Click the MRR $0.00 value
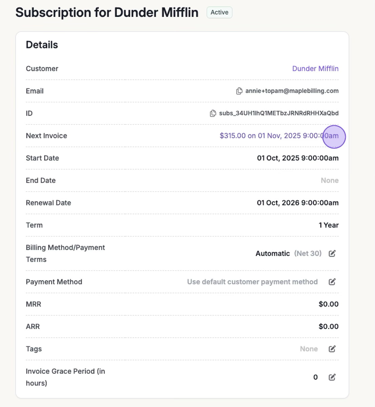Screen dimensions: 375x407 pyautogui.click(x=329, y=304)
